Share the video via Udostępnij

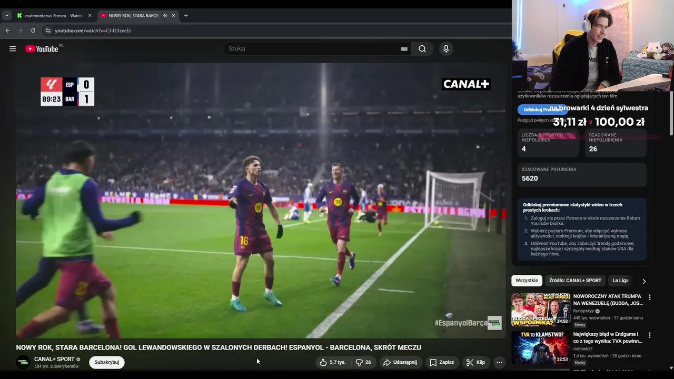[400, 362]
